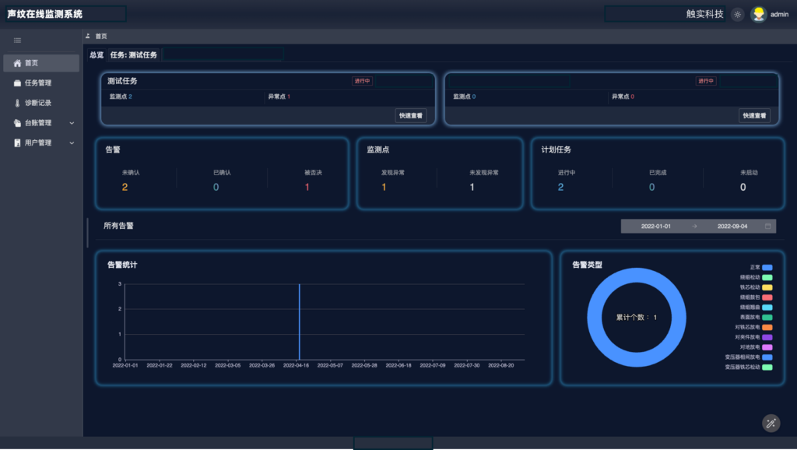Switch to the 总览 tab
Image resolution: width=797 pixels, height=450 pixels.
(97, 55)
